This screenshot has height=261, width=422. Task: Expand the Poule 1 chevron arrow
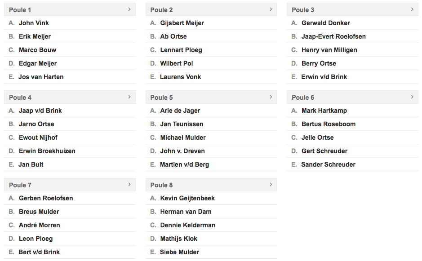click(129, 9)
